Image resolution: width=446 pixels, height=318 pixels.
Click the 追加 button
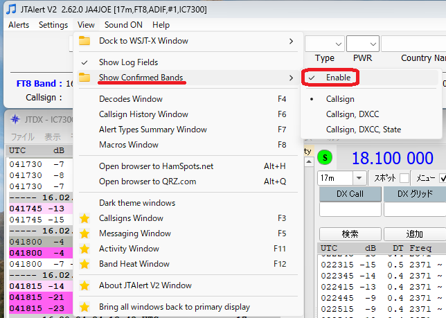tap(415, 234)
